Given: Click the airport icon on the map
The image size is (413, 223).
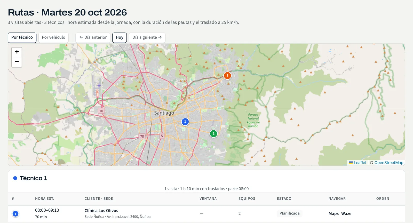Looking at the screenshot, I should pos(99,85).
